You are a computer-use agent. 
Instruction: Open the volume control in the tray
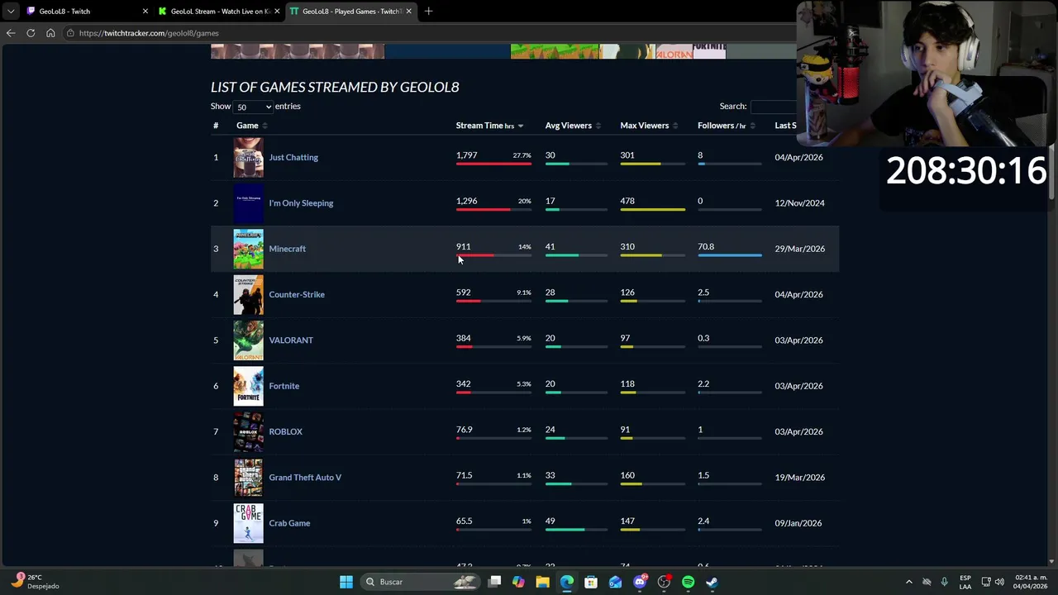pos(999,582)
